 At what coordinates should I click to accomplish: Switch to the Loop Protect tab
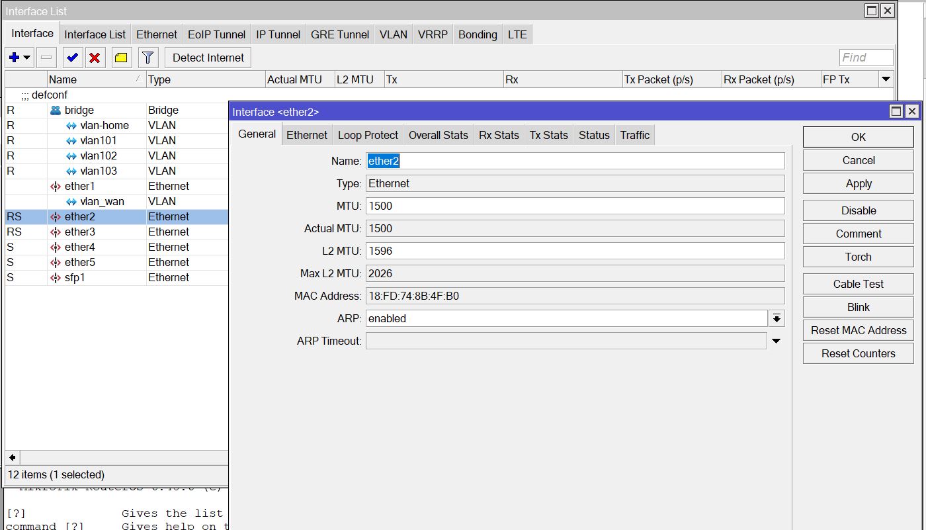368,135
